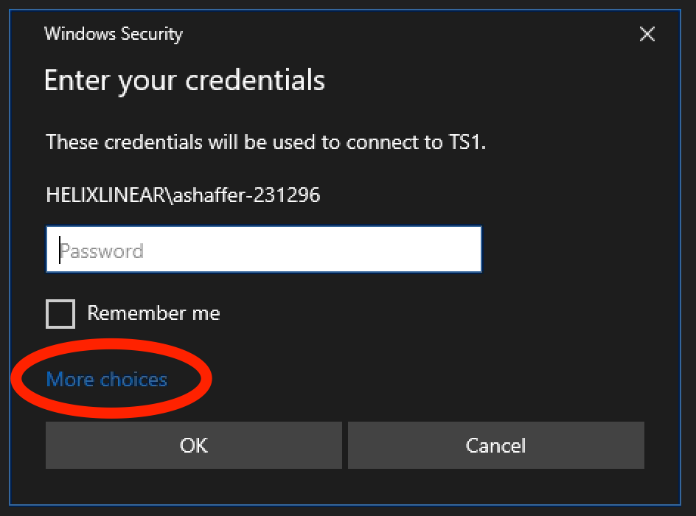Close the Windows Security dialog

click(x=647, y=35)
